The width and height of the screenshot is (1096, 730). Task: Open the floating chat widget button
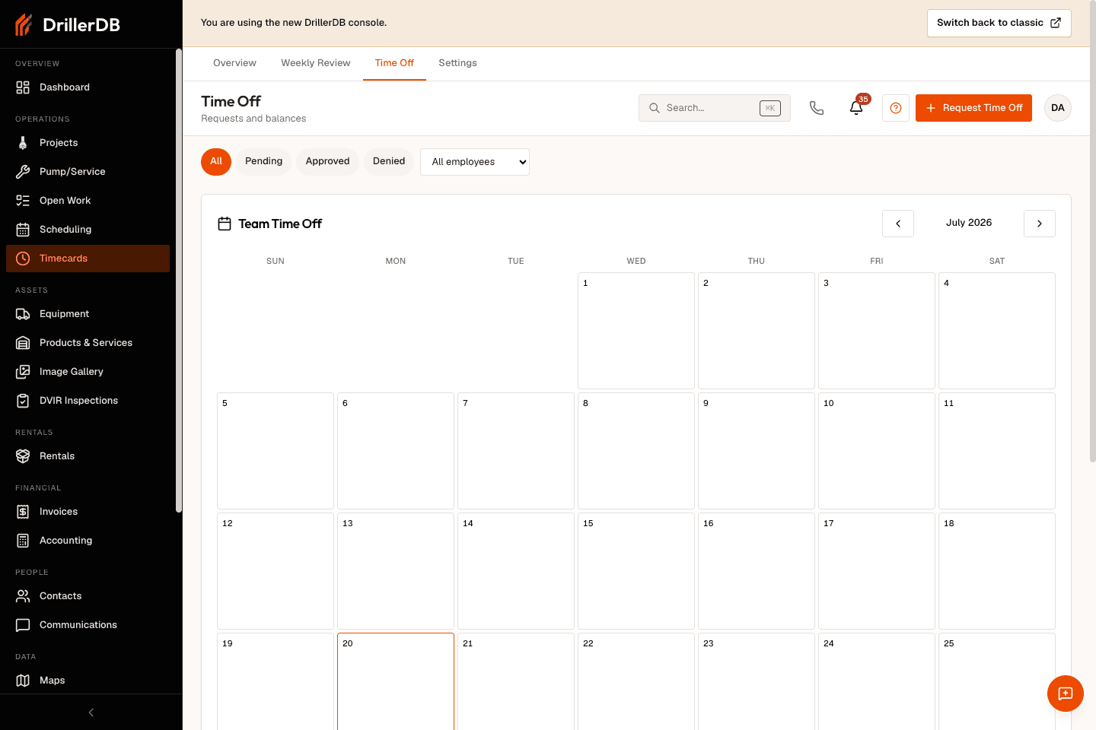[1066, 693]
